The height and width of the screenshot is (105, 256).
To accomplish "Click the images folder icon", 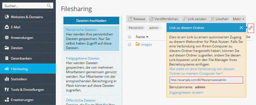I will tap(138, 44).
